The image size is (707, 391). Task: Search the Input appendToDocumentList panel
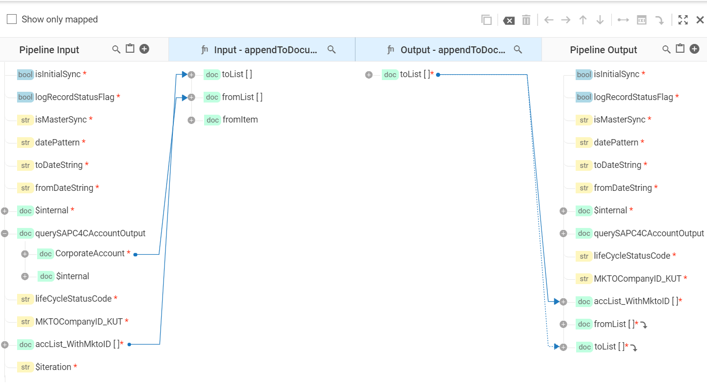coord(332,49)
